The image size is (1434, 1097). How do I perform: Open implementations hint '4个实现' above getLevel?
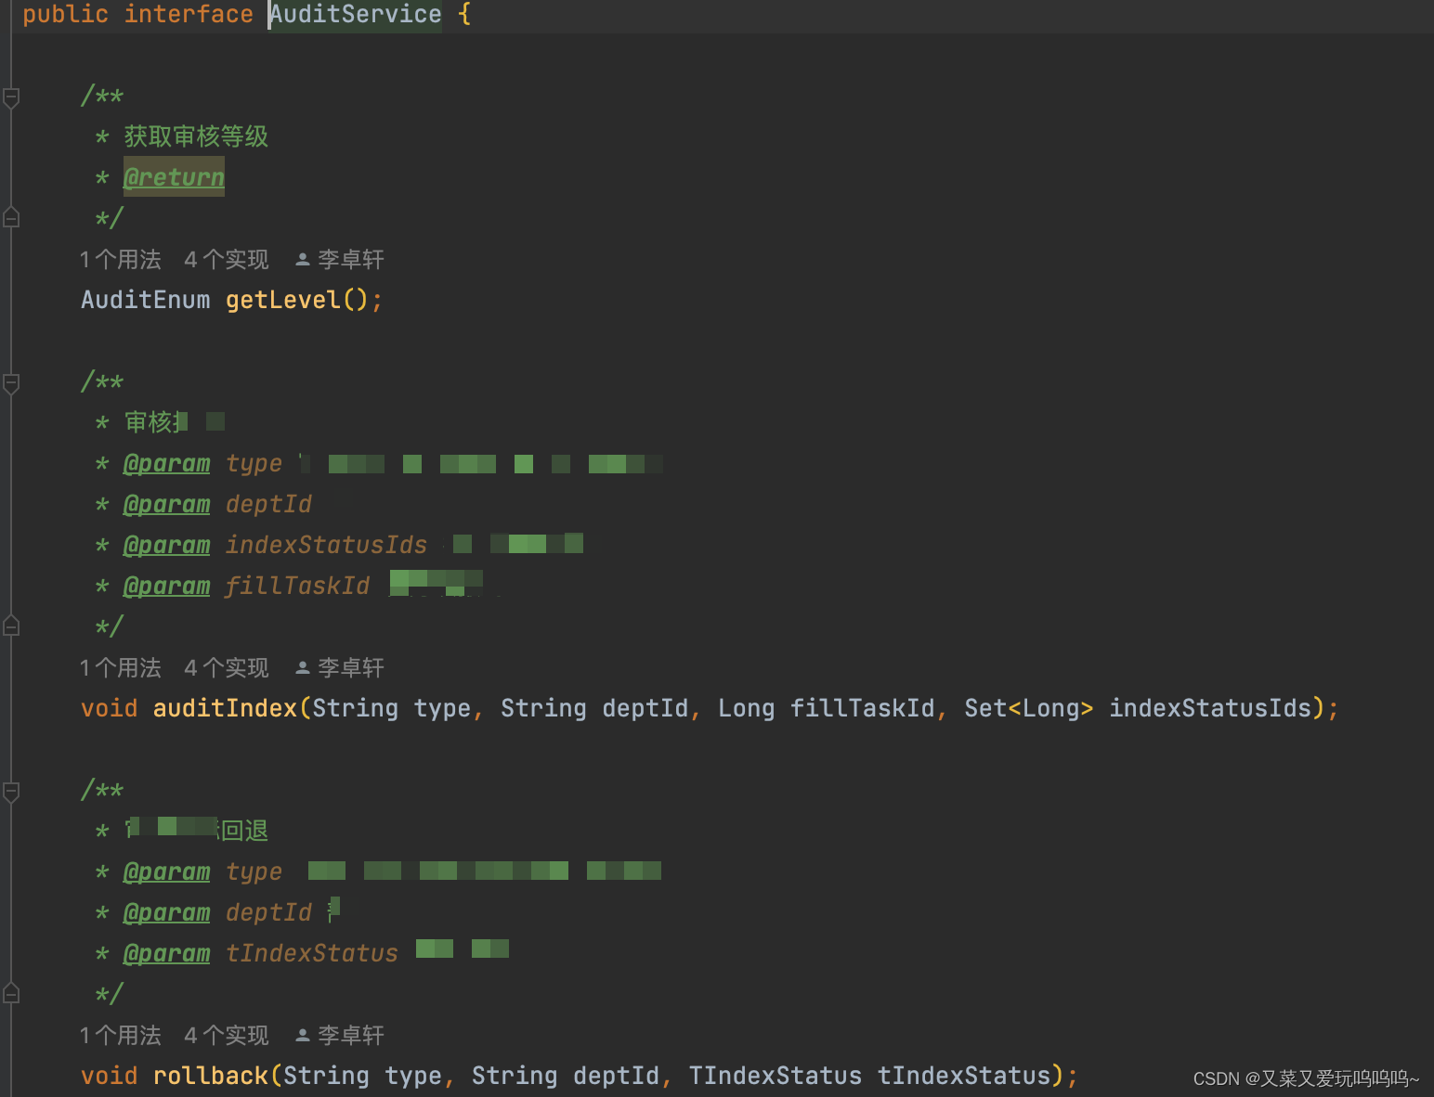tap(227, 260)
